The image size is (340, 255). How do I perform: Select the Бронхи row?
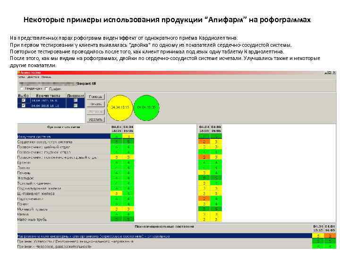coord(64,162)
